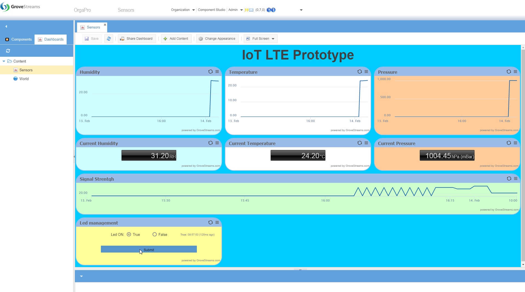Open the Signal Strength widget menu icon
The width and height of the screenshot is (525, 292).
tap(516, 178)
